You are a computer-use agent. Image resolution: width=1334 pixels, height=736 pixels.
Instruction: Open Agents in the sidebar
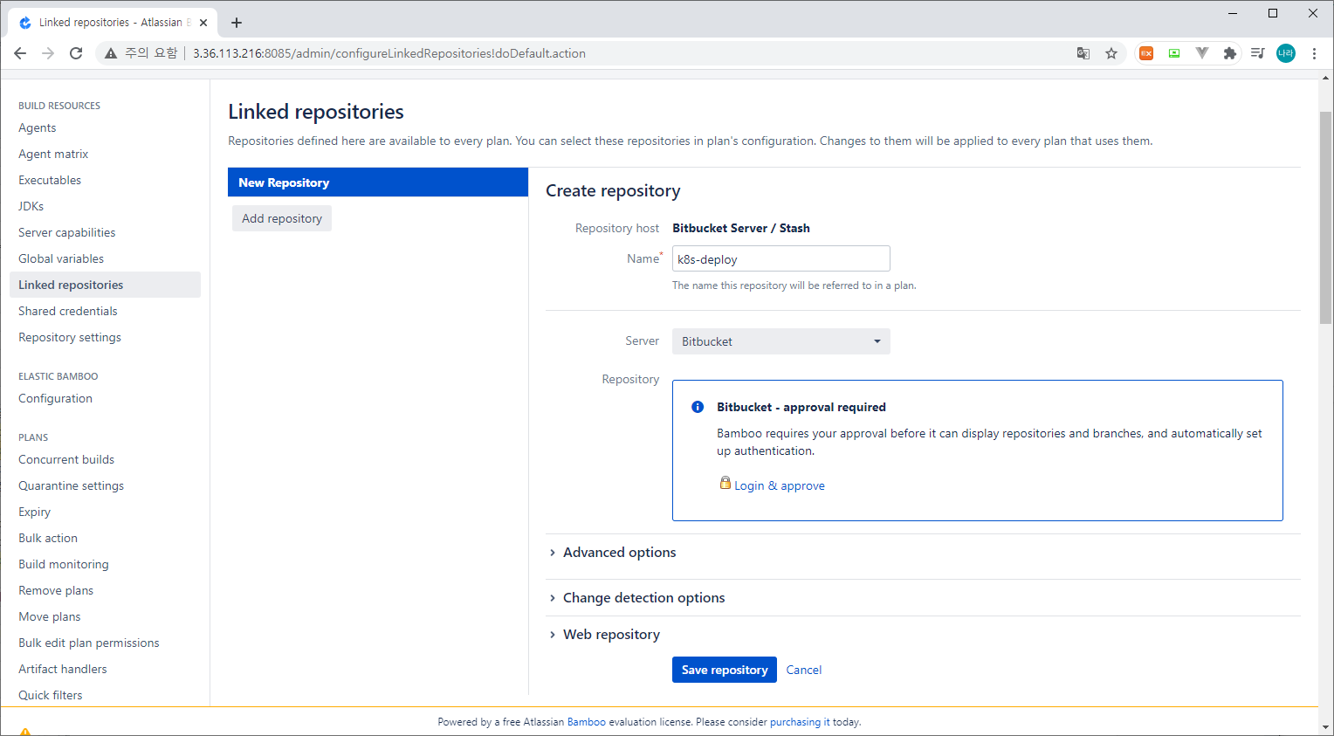point(38,127)
